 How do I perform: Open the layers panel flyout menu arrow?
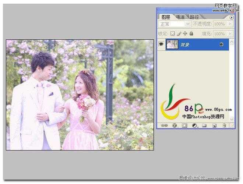(232, 17)
